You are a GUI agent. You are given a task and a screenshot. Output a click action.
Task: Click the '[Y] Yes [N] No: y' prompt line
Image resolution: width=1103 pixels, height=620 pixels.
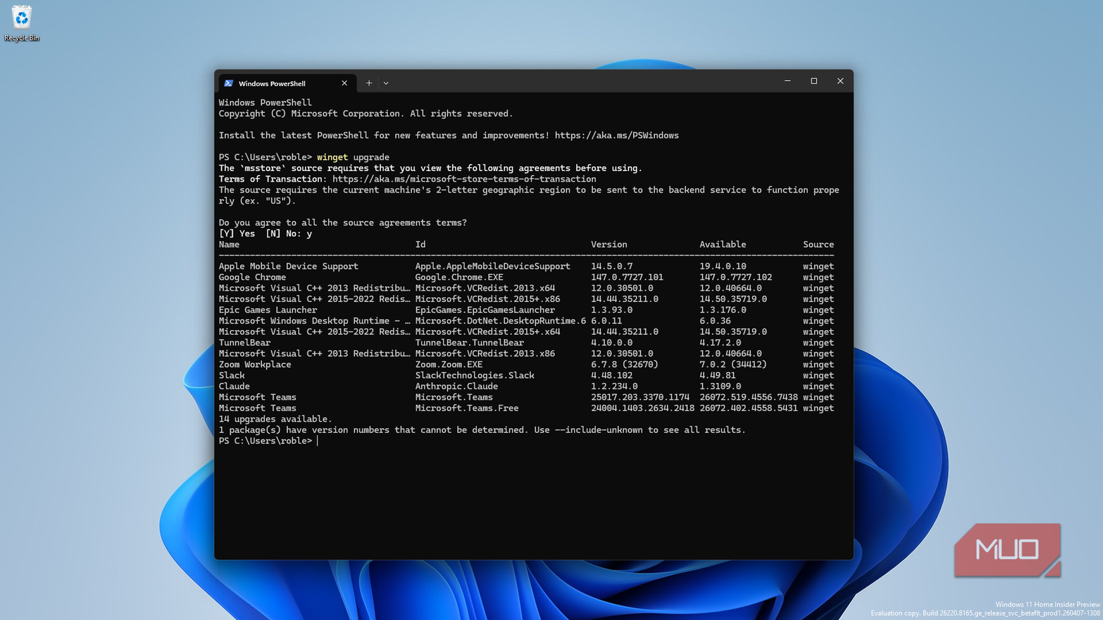265,234
